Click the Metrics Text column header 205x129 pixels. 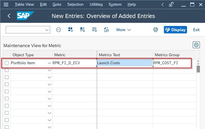(125, 55)
